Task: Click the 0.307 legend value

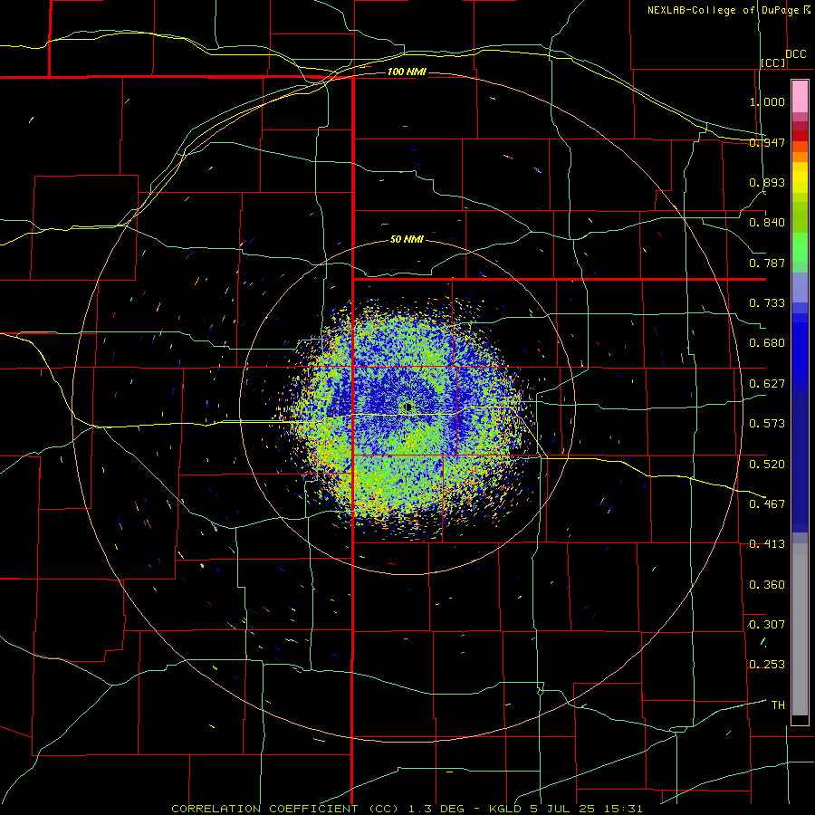Action: (767, 625)
